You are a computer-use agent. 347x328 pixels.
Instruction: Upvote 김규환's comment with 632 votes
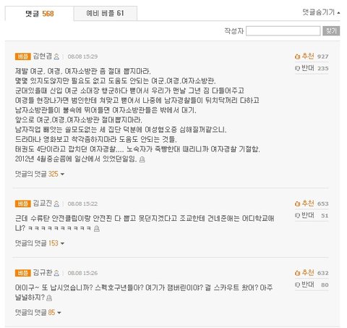tap(304, 273)
